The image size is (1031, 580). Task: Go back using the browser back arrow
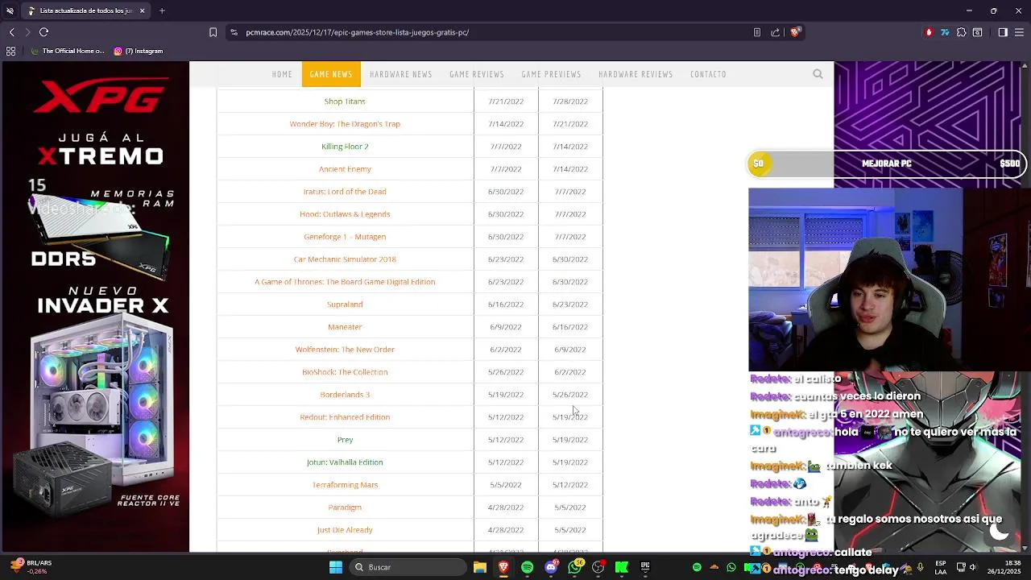(11, 32)
